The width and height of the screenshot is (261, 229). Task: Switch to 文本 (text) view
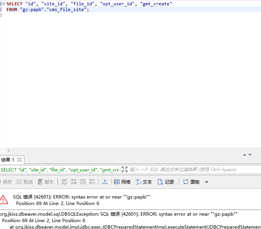pos(144,182)
